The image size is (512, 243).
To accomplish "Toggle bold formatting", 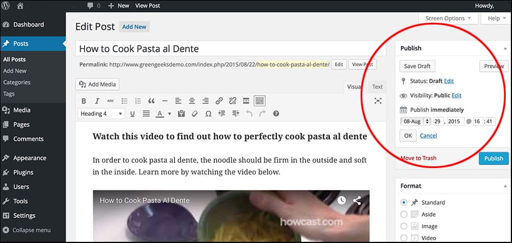I will (83, 101).
